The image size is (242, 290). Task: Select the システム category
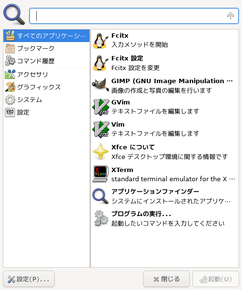[46, 100]
